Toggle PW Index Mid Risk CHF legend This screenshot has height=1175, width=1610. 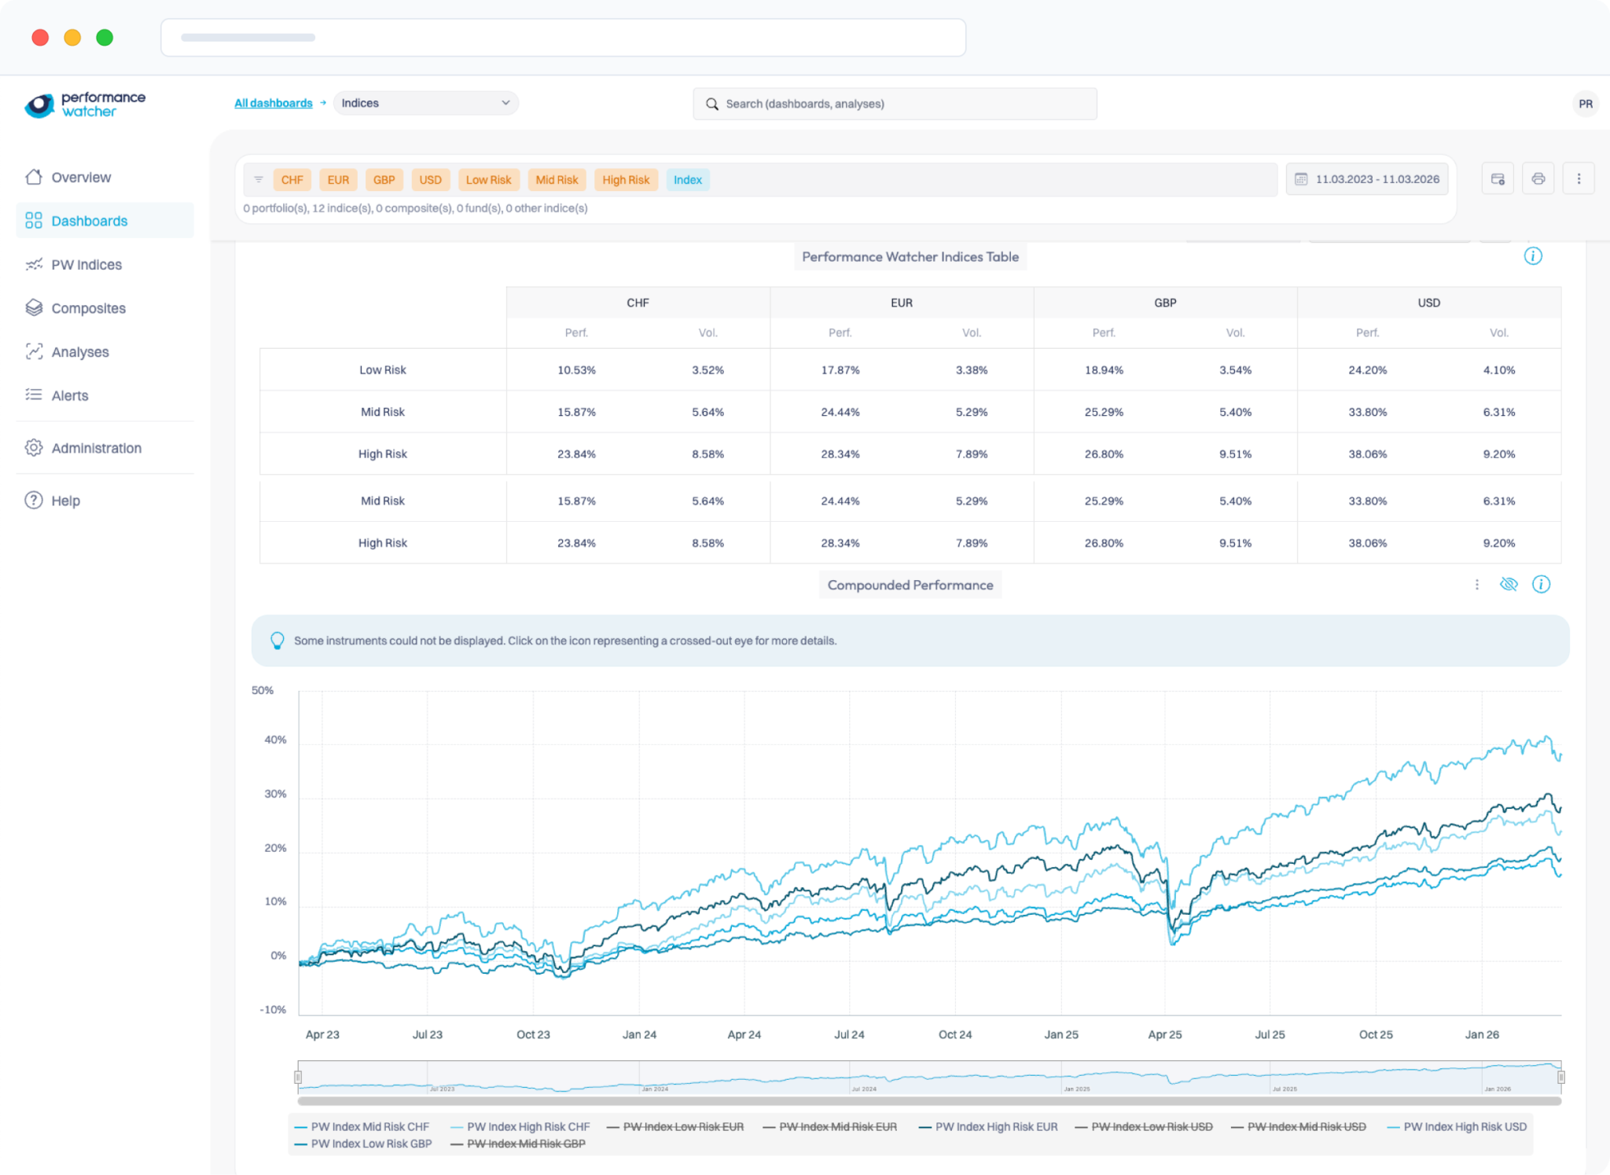(369, 1126)
